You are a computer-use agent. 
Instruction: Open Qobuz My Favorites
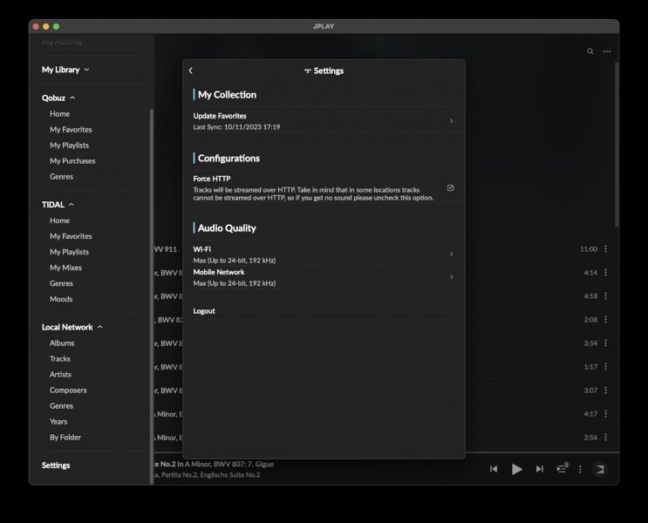point(71,129)
